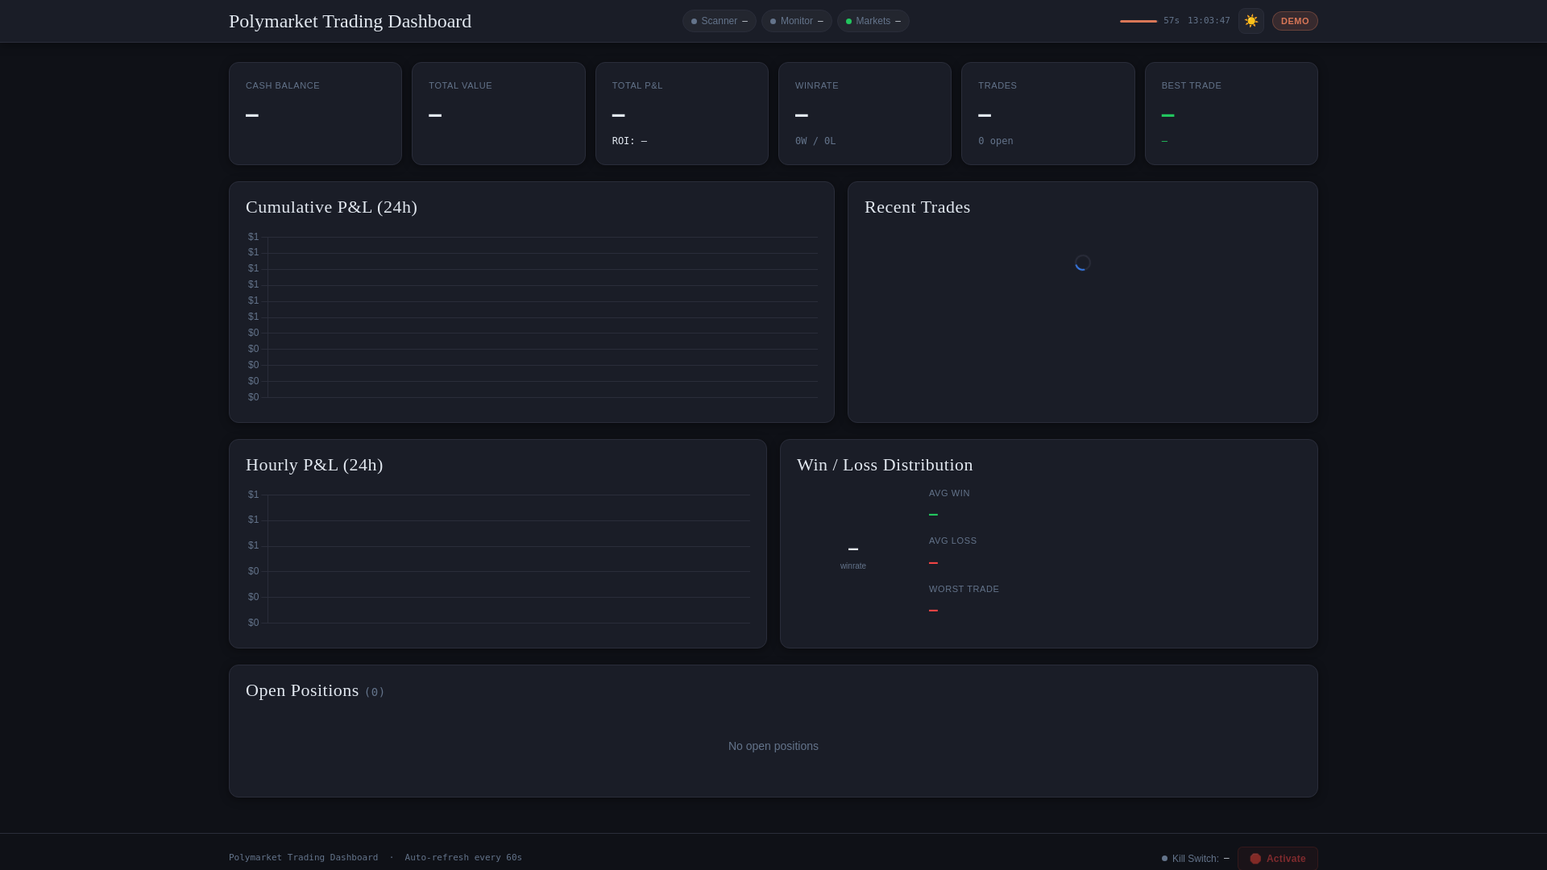Select the Cash Balance card

[x=315, y=114]
